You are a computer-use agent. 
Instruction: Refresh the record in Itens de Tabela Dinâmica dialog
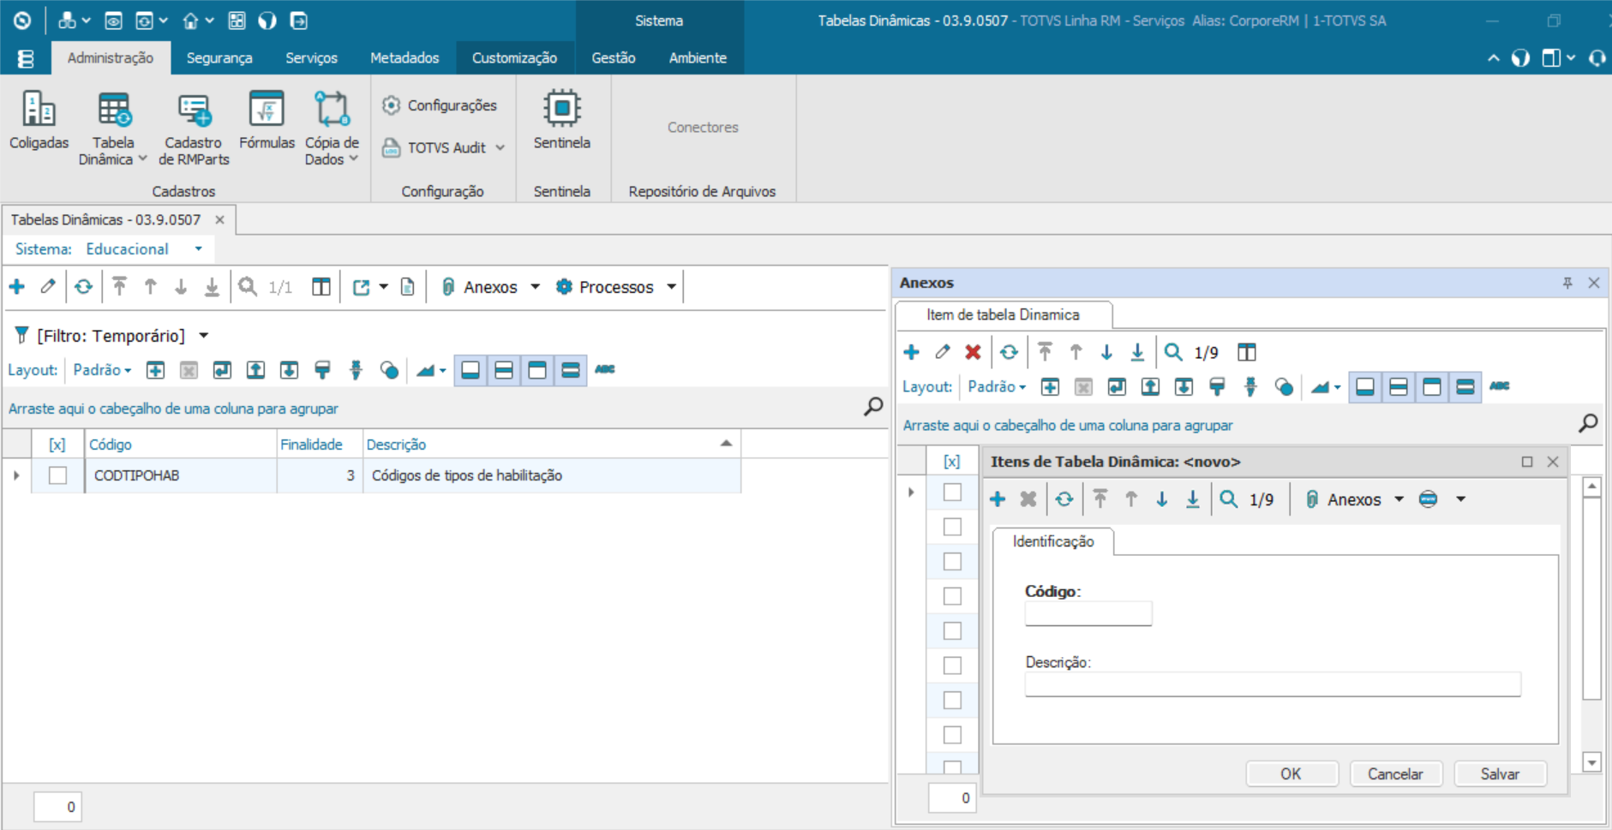click(x=1064, y=499)
